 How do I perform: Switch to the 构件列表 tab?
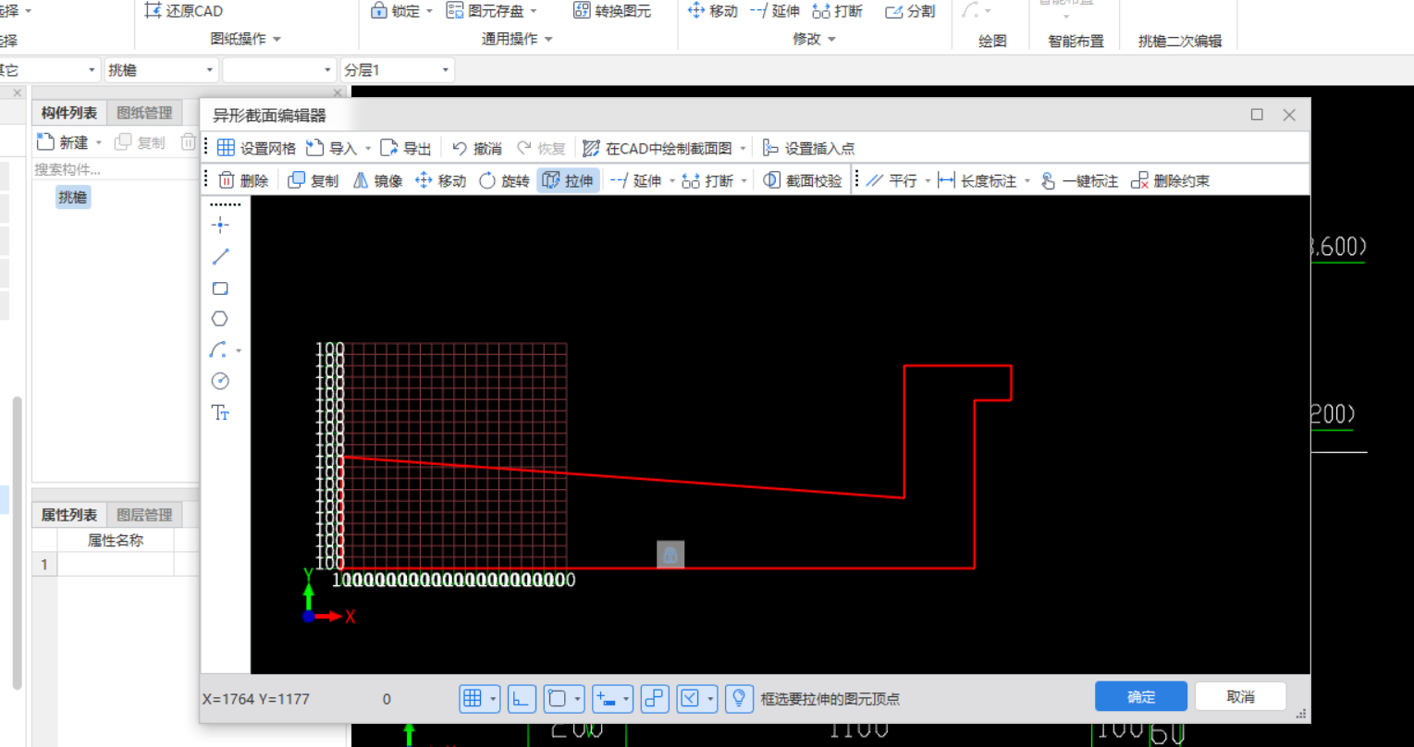(69, 113)
